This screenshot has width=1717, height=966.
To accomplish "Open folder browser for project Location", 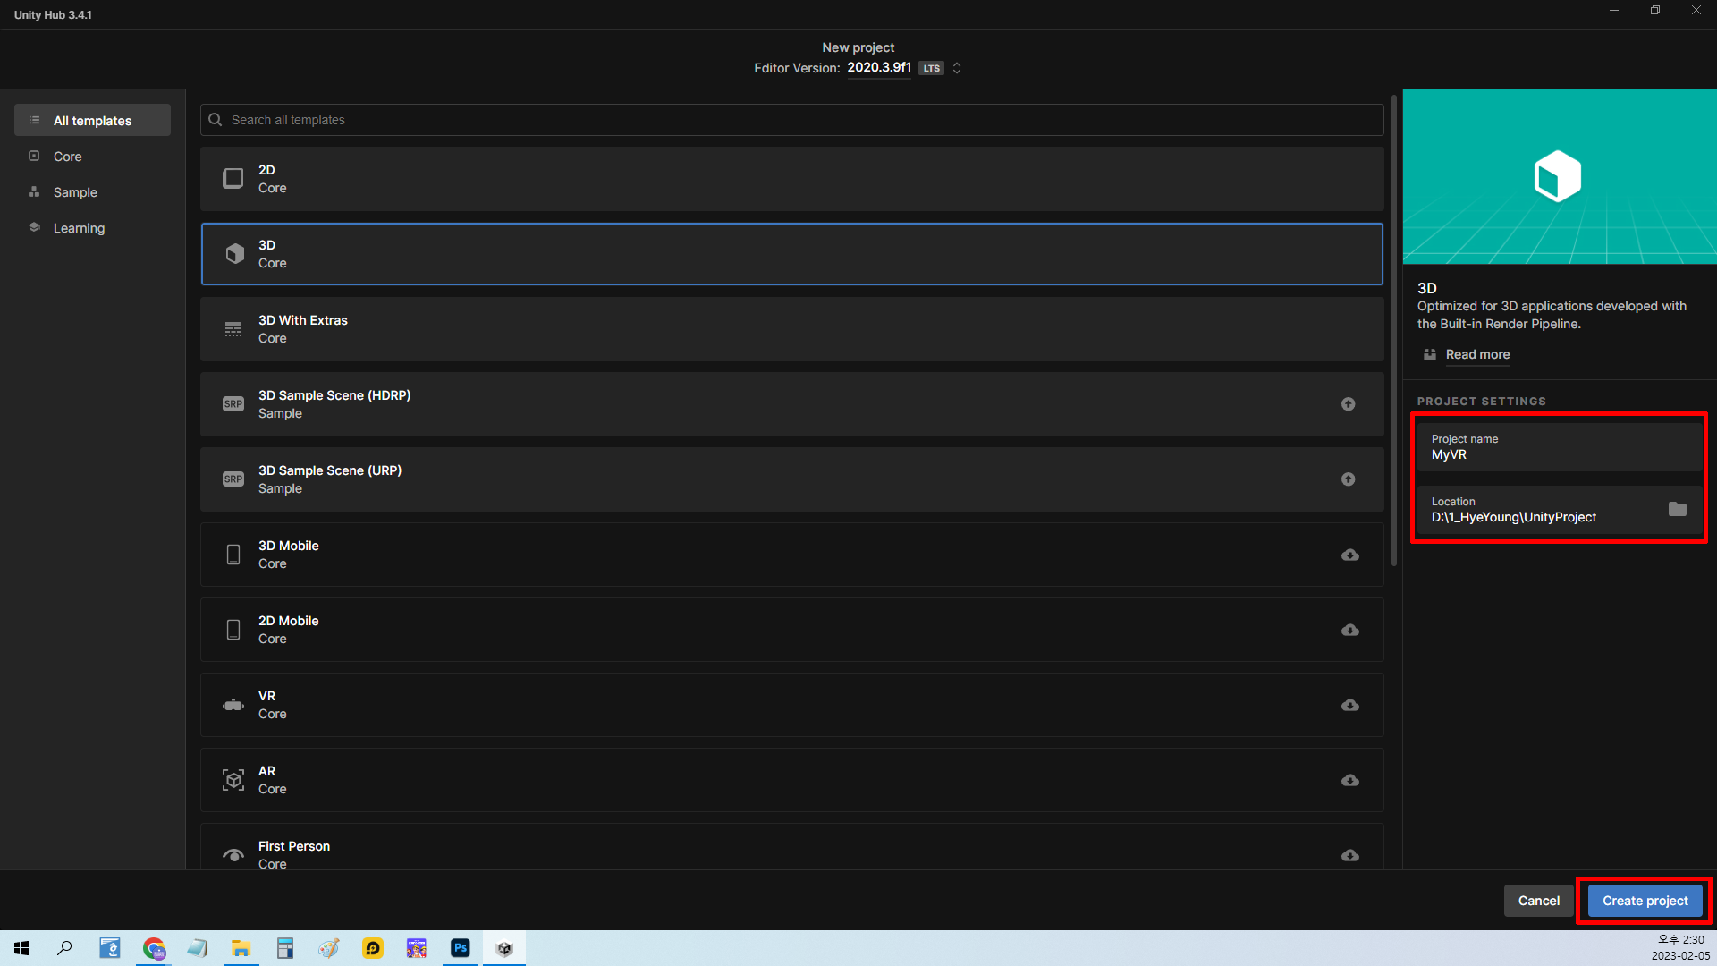I will point(1677,509).
